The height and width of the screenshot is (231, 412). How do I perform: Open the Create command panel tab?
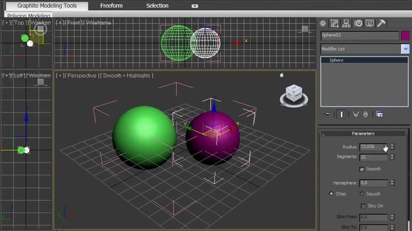click(323, 23)
